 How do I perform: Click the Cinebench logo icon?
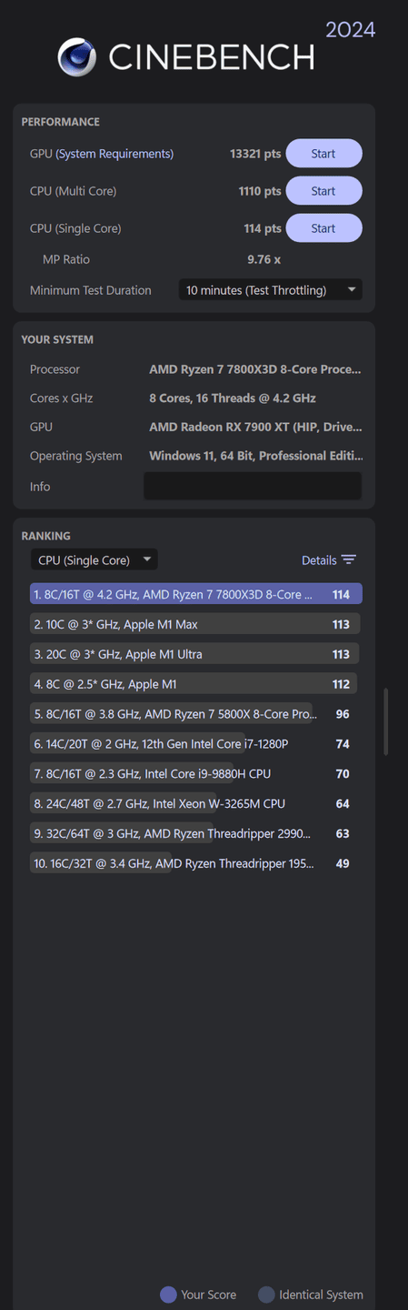coord(77,57)
